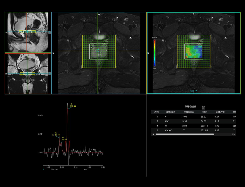Click the CSV export icon above metabolite table

tap(203, 107)
